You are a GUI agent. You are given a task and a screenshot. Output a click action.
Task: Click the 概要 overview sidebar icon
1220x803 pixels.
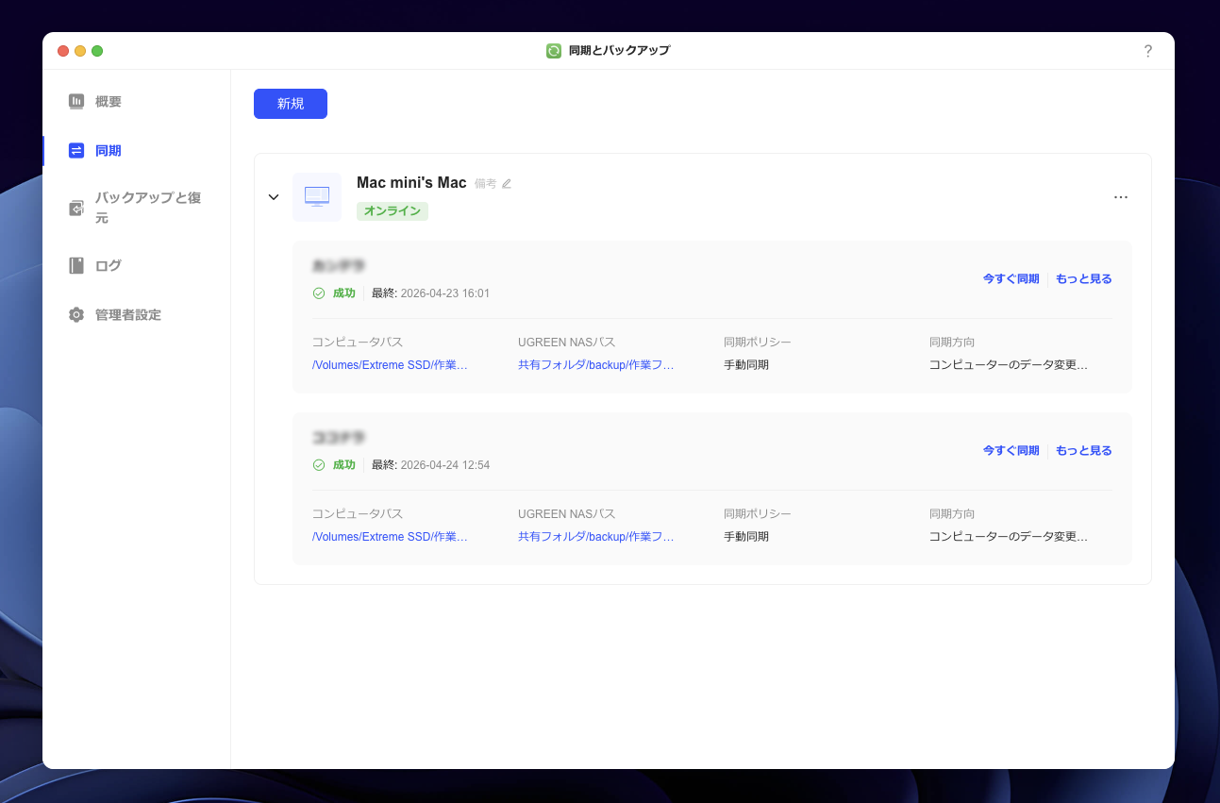[x=76, y=101]
